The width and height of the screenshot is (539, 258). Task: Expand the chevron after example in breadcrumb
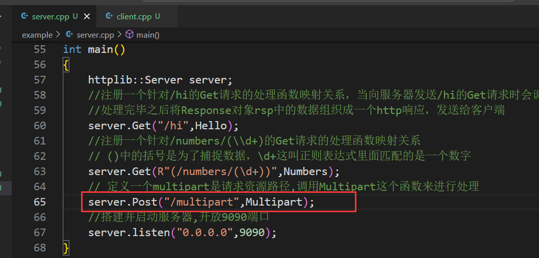click(x=58, y=35)
